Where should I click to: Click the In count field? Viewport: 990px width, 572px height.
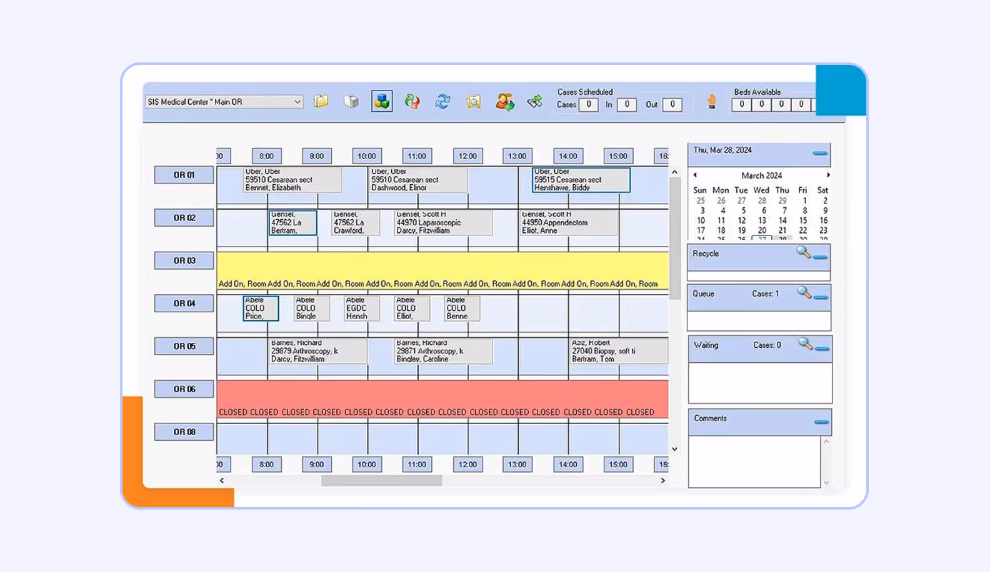pyautogui.click(x=627, y=104)
